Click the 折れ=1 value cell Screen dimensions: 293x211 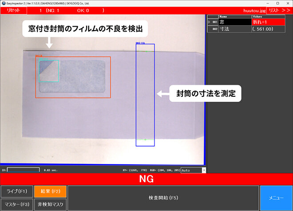(268, 22)
